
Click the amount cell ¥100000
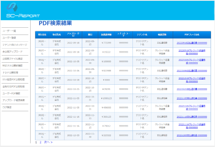click(106, 61)
